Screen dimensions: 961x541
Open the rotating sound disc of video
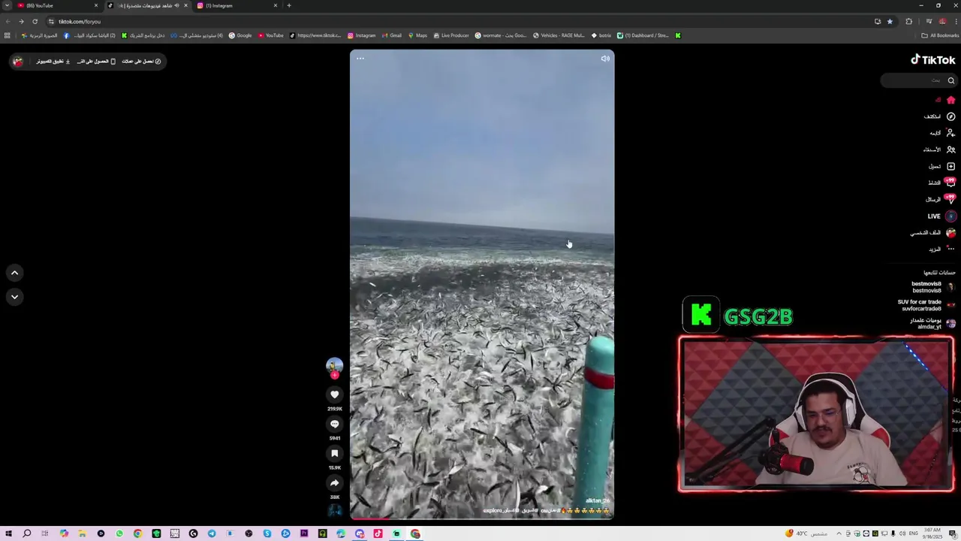pos(335,511)
